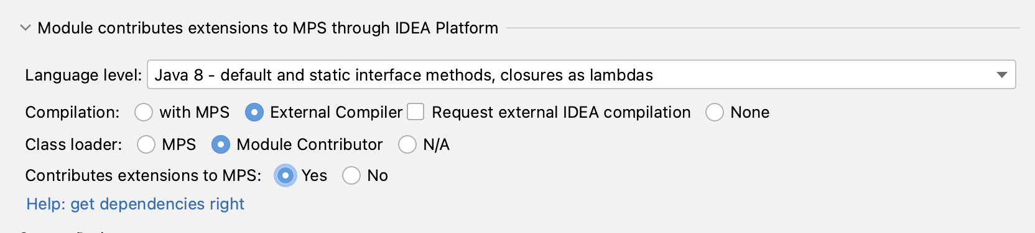This screenshot has height=233, width=1035.
Task: Select Yes for contributes extensions to MPS
Action: pos(285,175)
